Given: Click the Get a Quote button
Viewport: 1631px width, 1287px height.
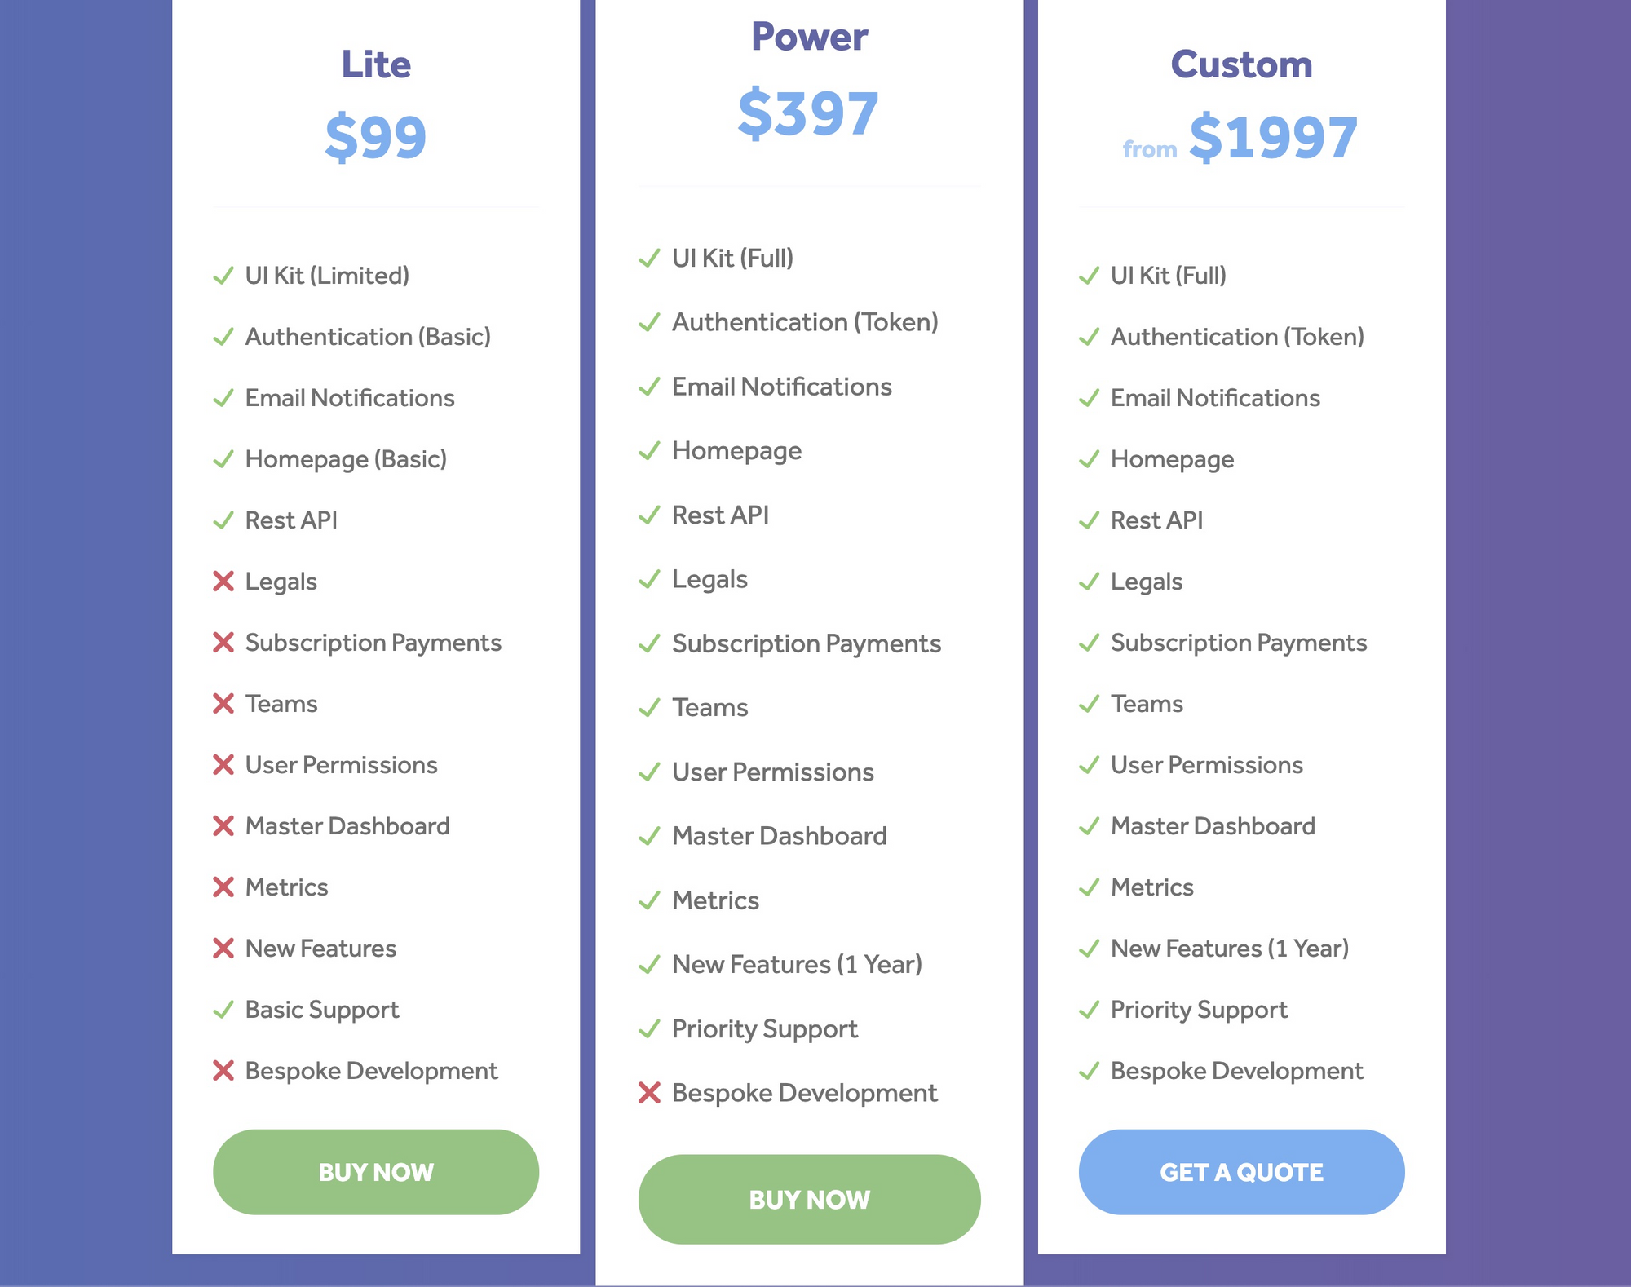Looking at the screenshot, I should point(1241,1172).
